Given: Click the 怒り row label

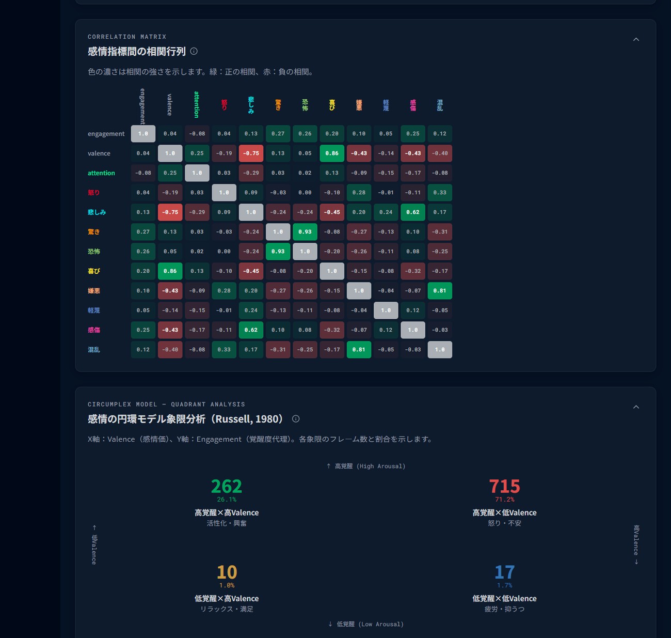Looking at the screenshot, I should pyautogui.click(x=94, y=193).
